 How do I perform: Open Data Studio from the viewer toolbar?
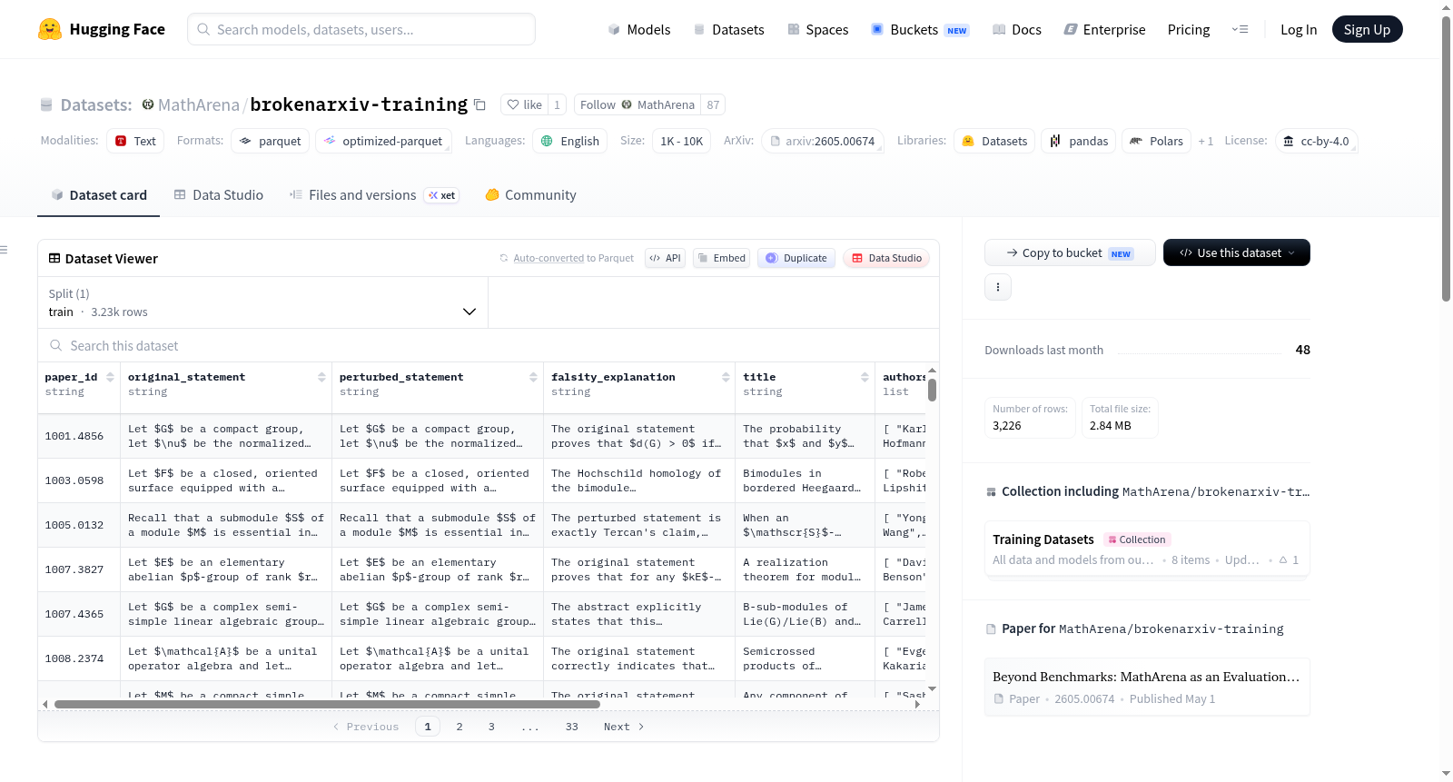pos(886,258)
